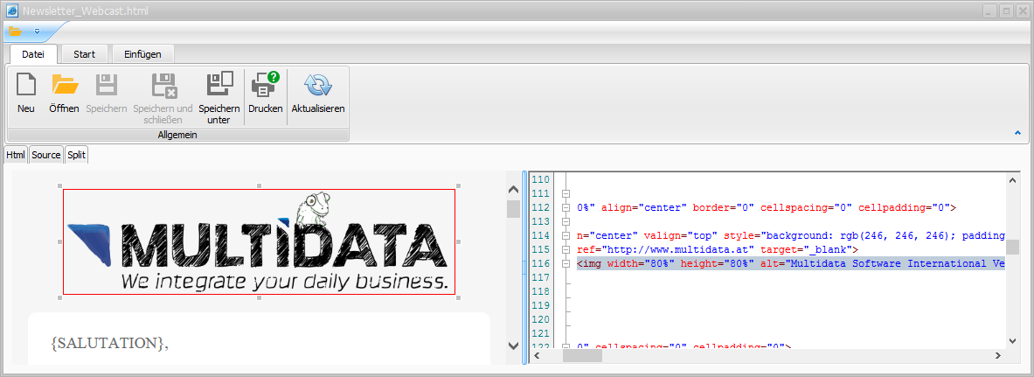This screenshot has height=377, width=1034.
Task: Click source horizontal scroll left arrow
Action: tap(538, 356)
